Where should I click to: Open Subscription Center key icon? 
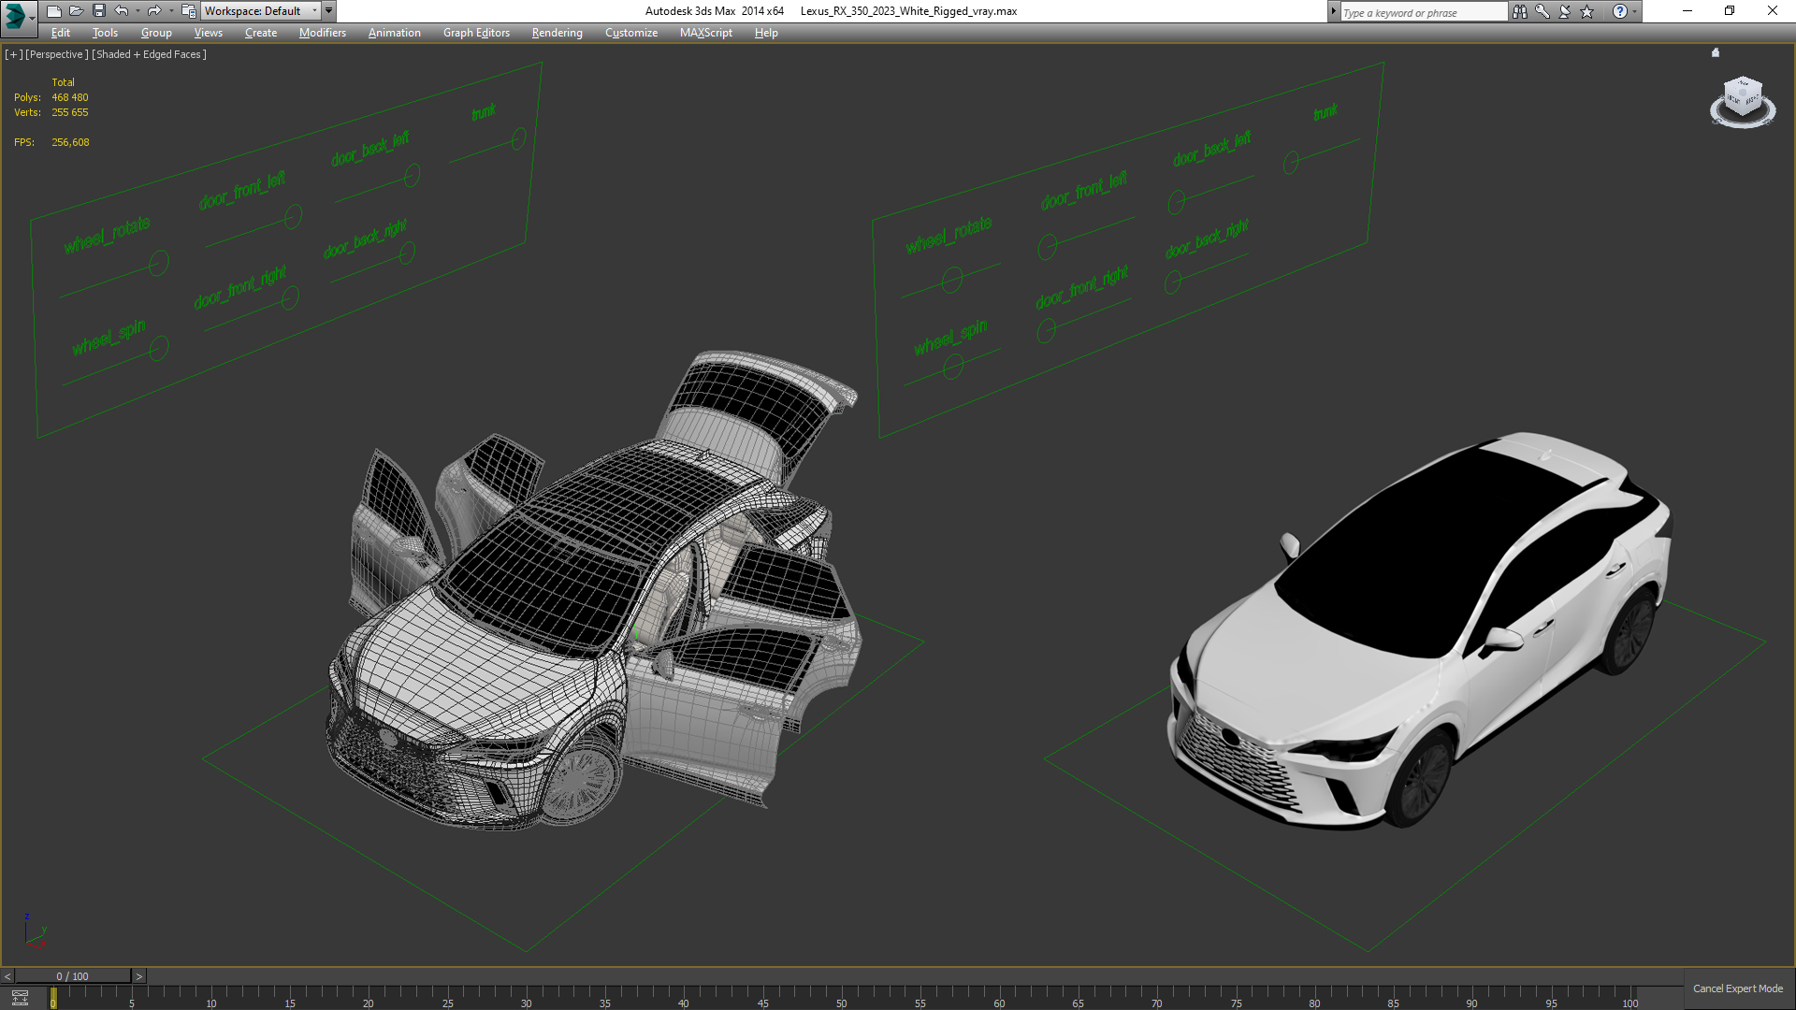(1542, 11)
